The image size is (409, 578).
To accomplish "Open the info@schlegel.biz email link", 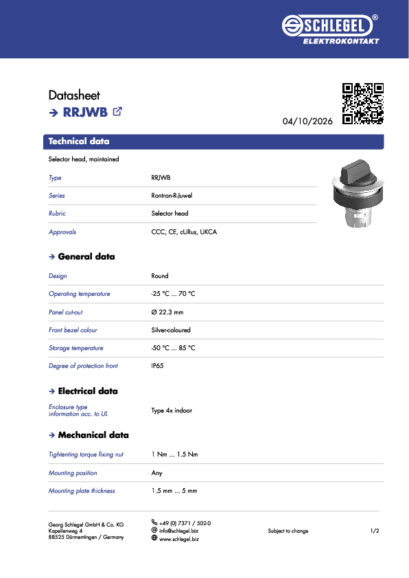I will point(178,531).
